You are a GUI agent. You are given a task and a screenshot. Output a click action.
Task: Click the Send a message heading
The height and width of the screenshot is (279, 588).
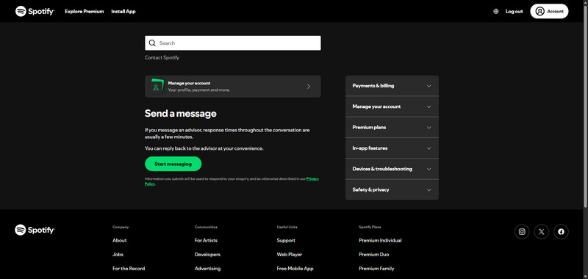coord(180,114)
